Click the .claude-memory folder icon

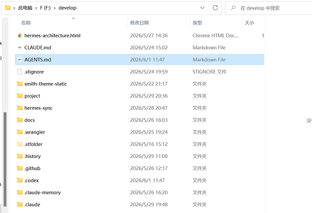(19, 192)
